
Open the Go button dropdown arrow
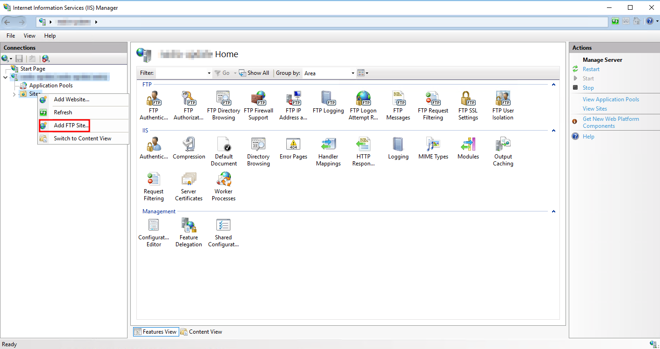235,73
